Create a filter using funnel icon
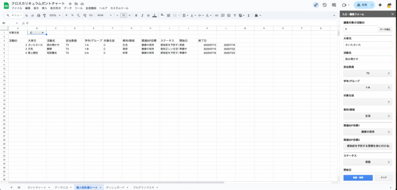Screen dimensions: 397x190 pyautogui.click(x=235, y=15)
